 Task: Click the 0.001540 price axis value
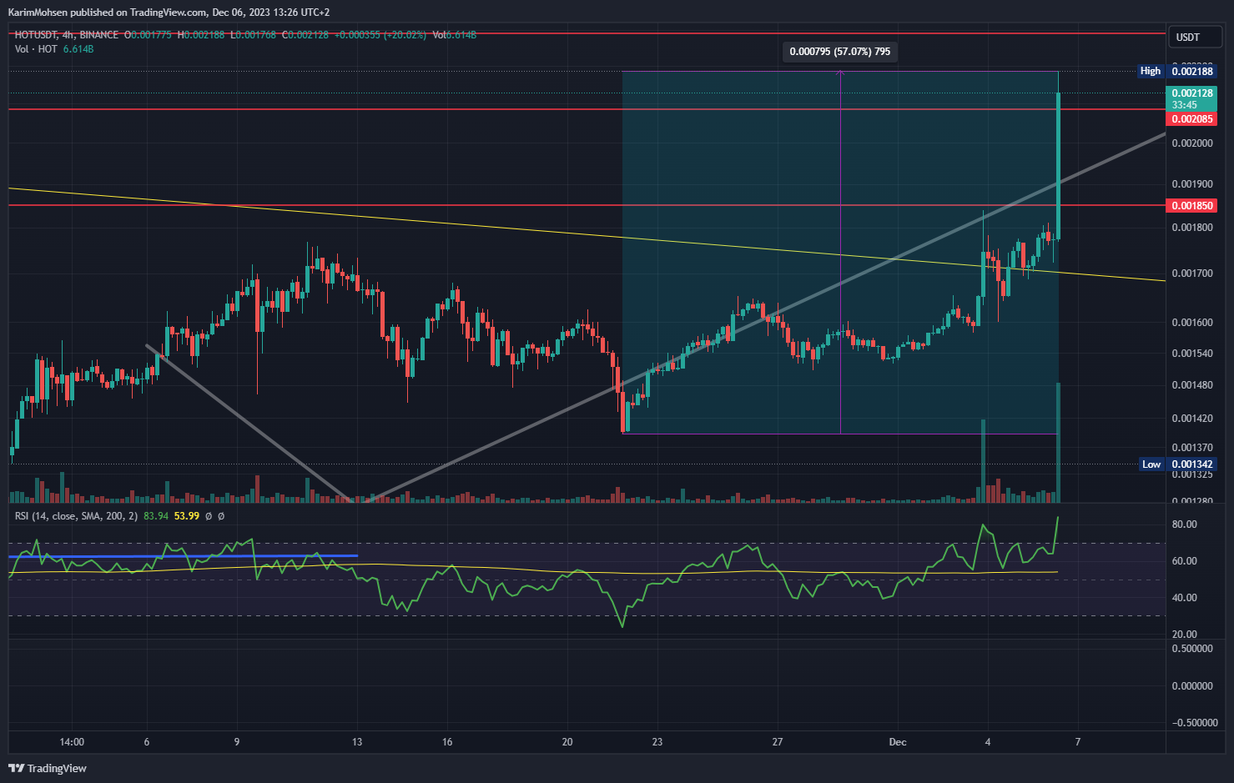tap(1192, 354)
